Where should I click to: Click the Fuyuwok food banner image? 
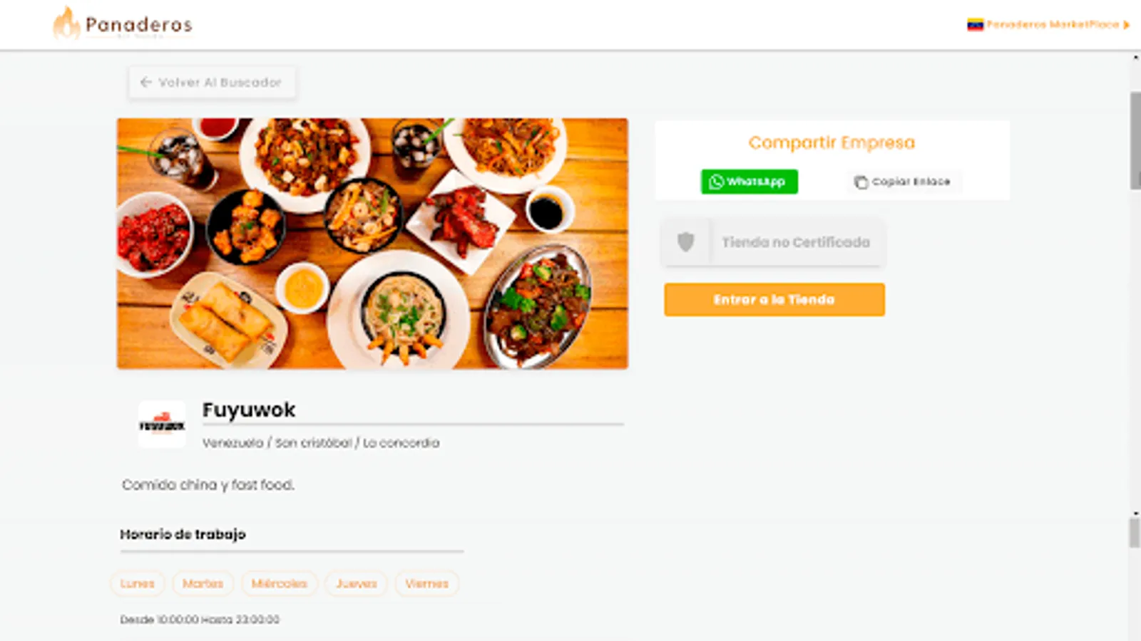coord(372,244)
